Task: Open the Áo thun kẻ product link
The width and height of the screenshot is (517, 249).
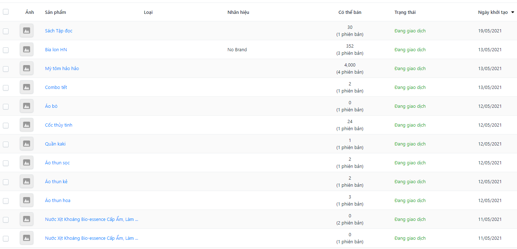Action: pos(56,182)
